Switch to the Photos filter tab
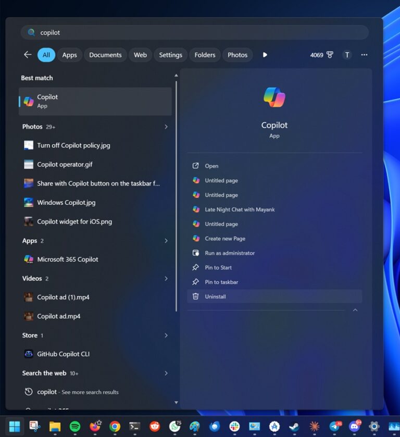This screenshot has height=437, width=400. pos(238,55)
